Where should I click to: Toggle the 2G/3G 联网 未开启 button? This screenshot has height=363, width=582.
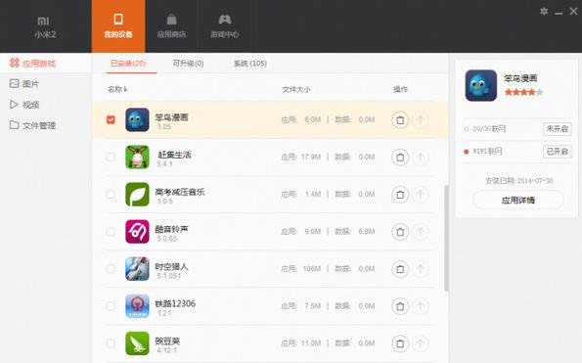(557, 129)
